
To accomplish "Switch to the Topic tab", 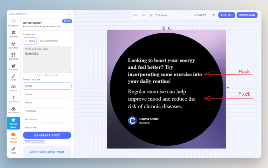I will coord(30,41).
